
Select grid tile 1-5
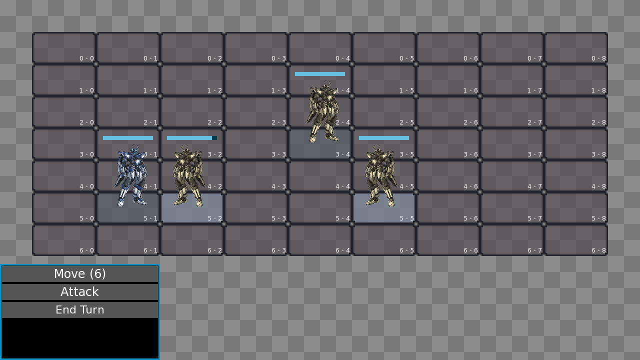[x=384, y=80]
